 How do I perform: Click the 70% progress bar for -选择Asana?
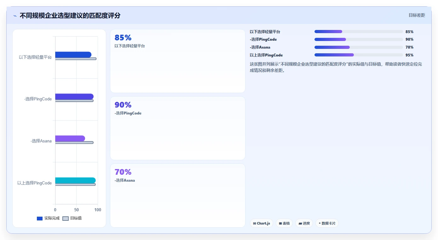pyautogui.click(x=359, y=47)
